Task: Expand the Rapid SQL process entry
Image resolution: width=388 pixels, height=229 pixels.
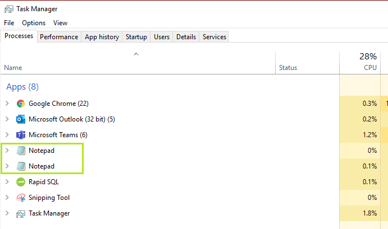Action: coord(7,182)
